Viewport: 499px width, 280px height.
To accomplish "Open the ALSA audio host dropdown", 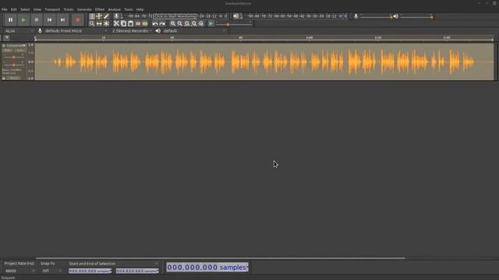I will pos(19,31).
